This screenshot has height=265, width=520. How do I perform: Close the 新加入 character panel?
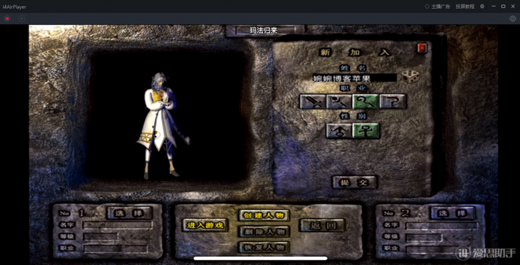point(422,48)
